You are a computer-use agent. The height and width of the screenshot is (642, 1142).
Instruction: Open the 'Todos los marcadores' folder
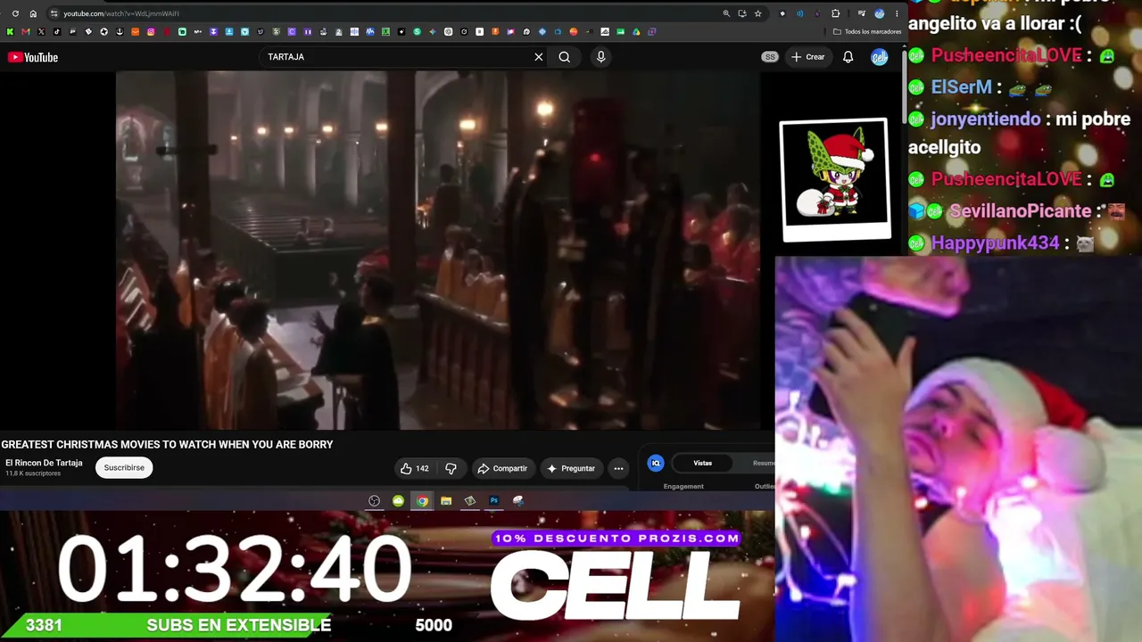click(x=867, y=32)
